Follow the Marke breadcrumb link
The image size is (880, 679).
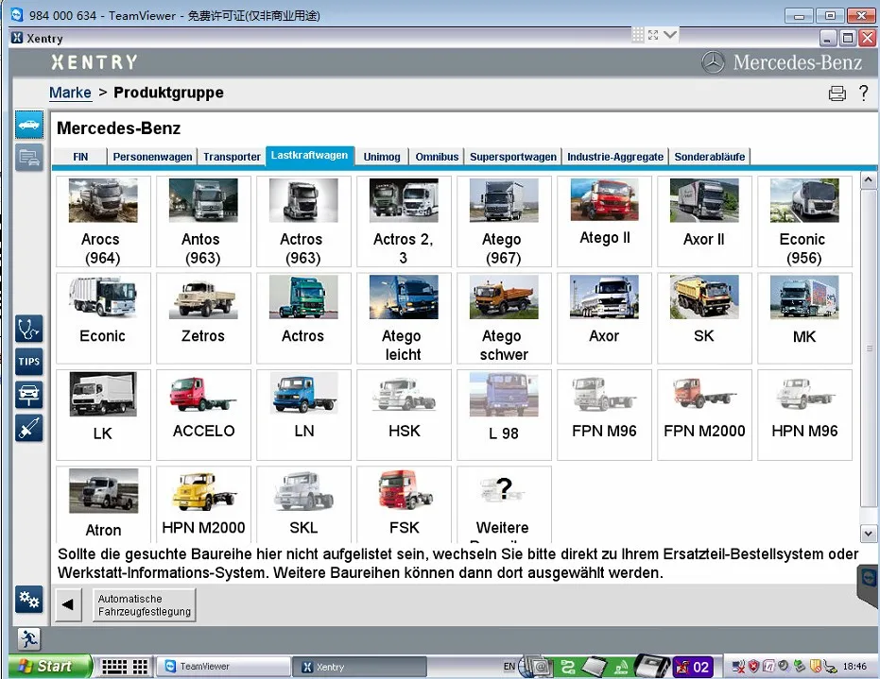click(x=70, y=93)
